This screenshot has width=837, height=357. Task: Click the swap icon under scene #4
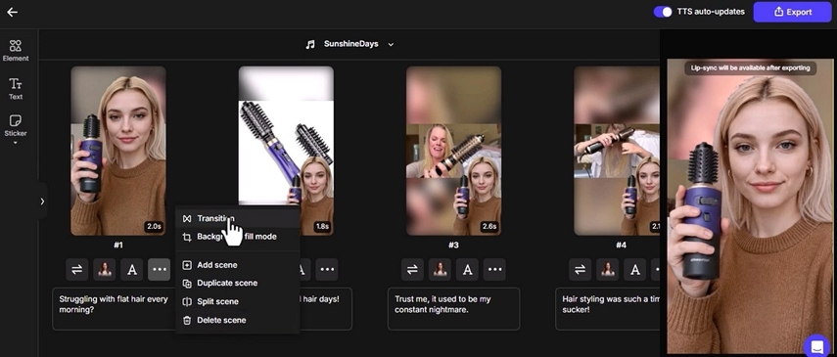(x=580, y=270)
